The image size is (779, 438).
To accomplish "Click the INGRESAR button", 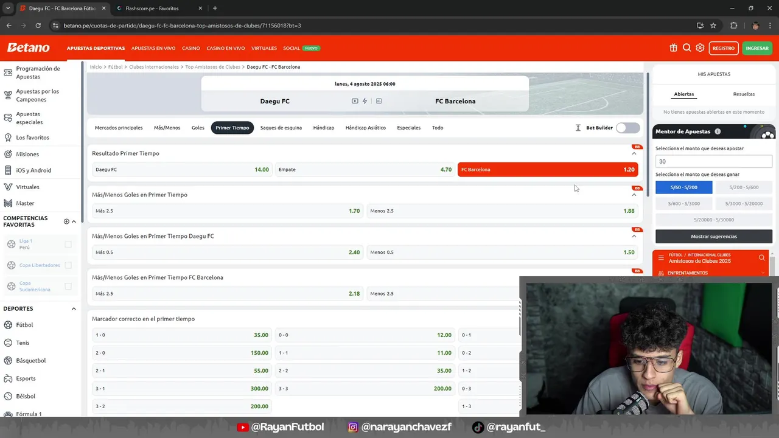I will click(757, 48).
